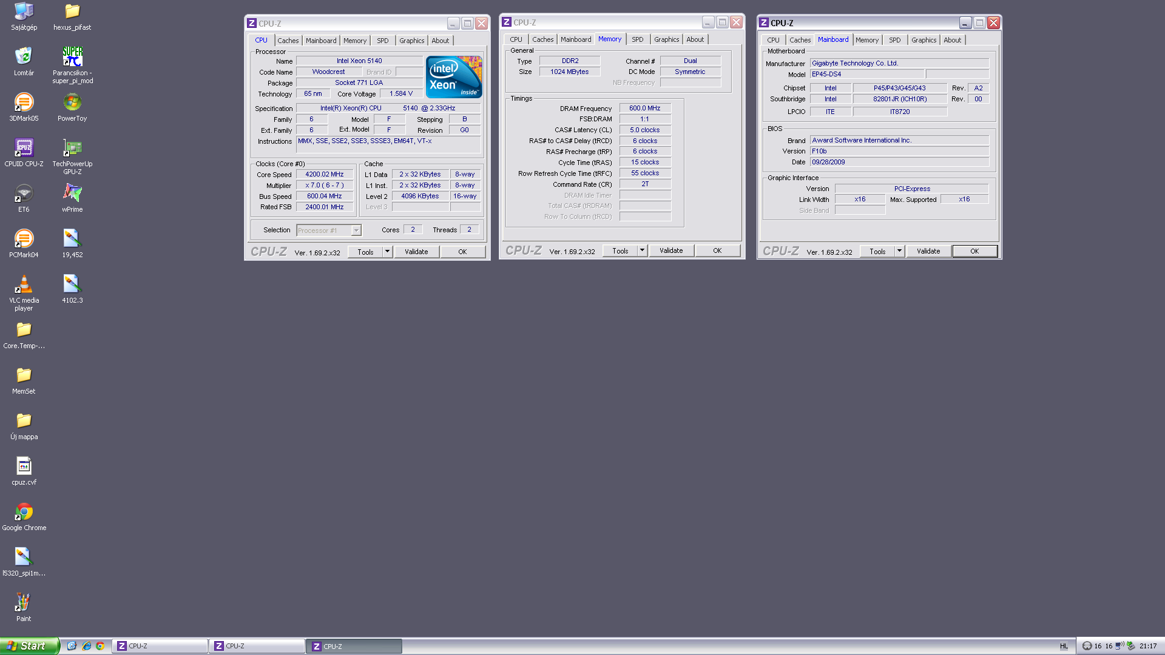
Task: Switch to About tab in Mainboard window
Action: [953, 40]
